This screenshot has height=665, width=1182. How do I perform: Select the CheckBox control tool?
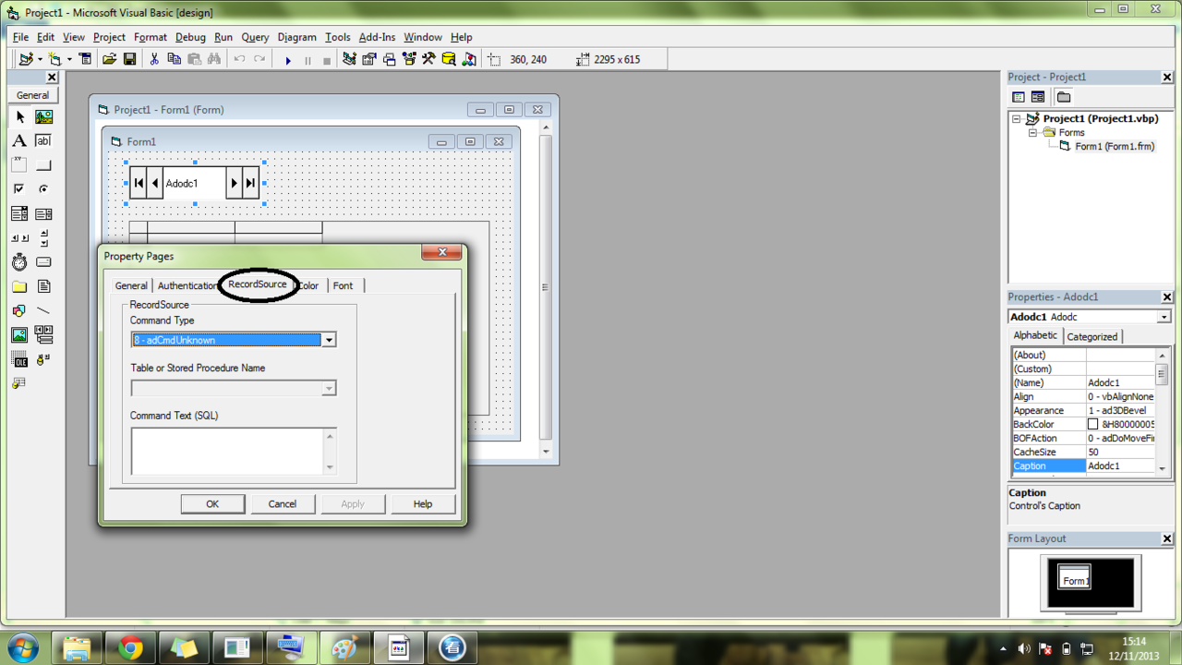19,189
